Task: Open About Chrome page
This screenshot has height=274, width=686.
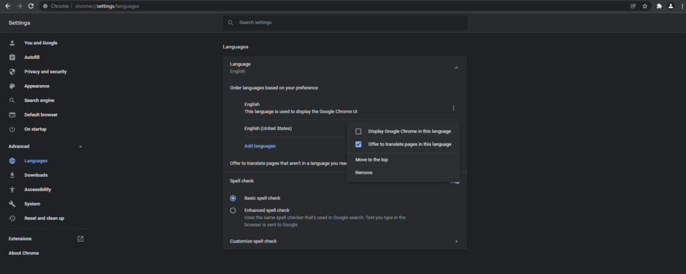Action: pyautogui.click(x=23, y=253)
